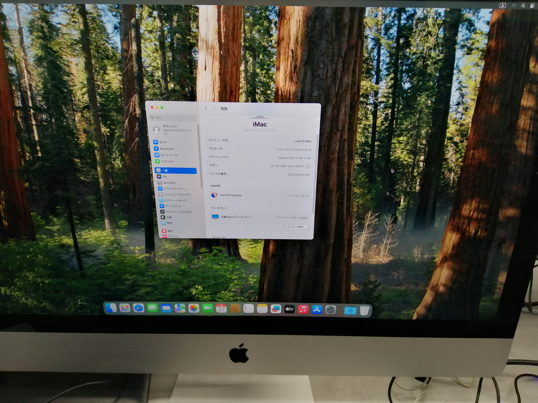Viewport: 538px width, 403px height.
Task: Open Spotlight settings in the sidebar
Action: coord(169,183)
